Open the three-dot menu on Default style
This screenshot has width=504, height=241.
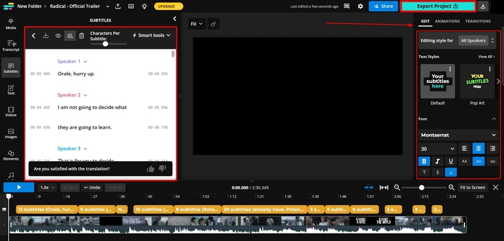point(450,69)
